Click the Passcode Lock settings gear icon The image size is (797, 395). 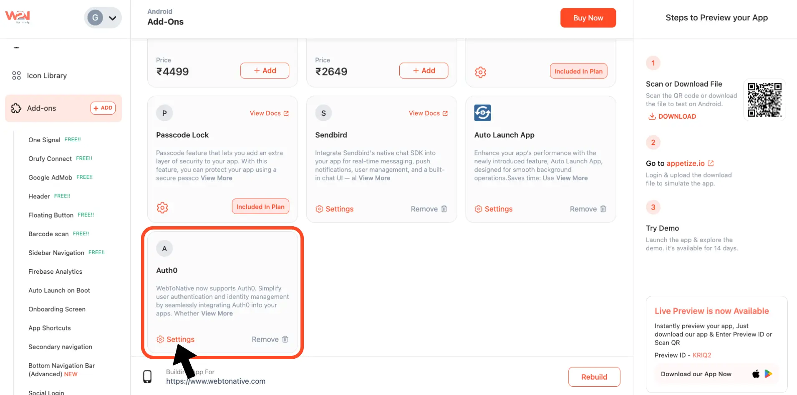pos(162,207)
